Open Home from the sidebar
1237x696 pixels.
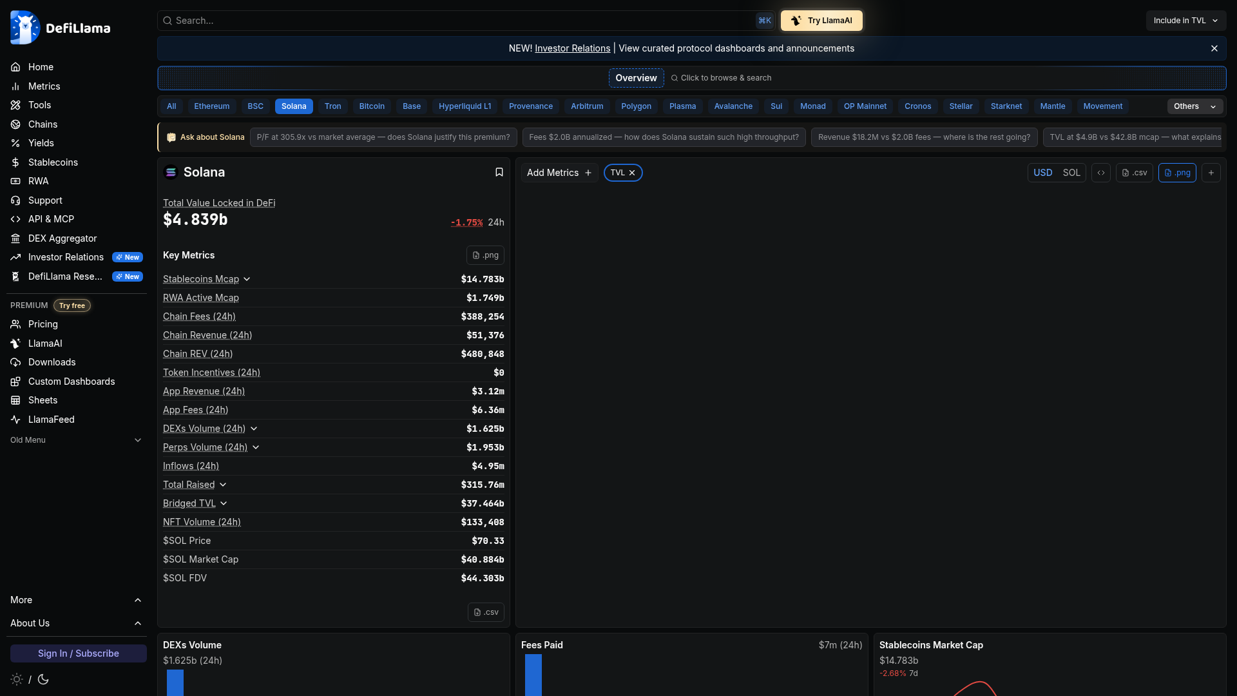coord(41,67)
